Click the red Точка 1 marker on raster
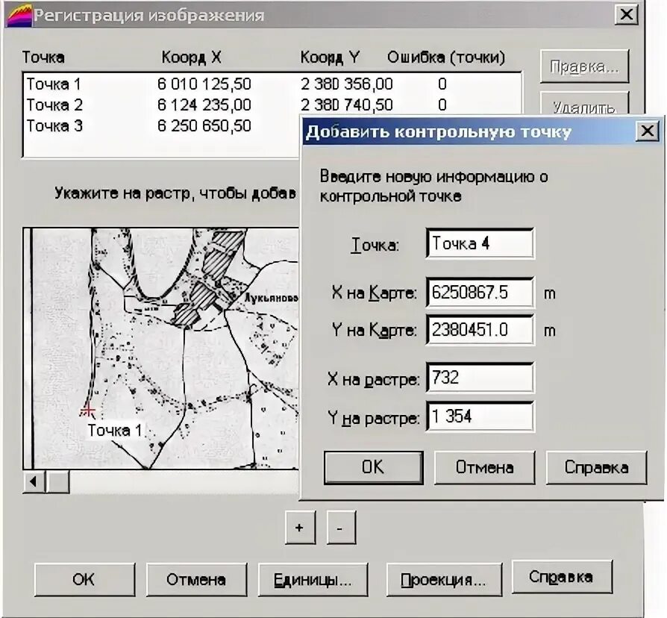 tap(87, 411)
